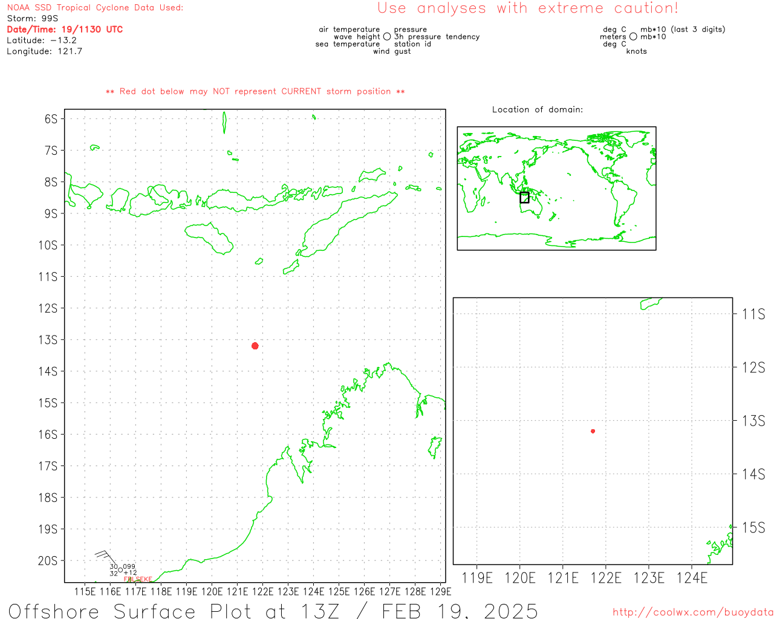Click the red storm dot on main map
774x619 pixels.
click(x=255, y=346)
